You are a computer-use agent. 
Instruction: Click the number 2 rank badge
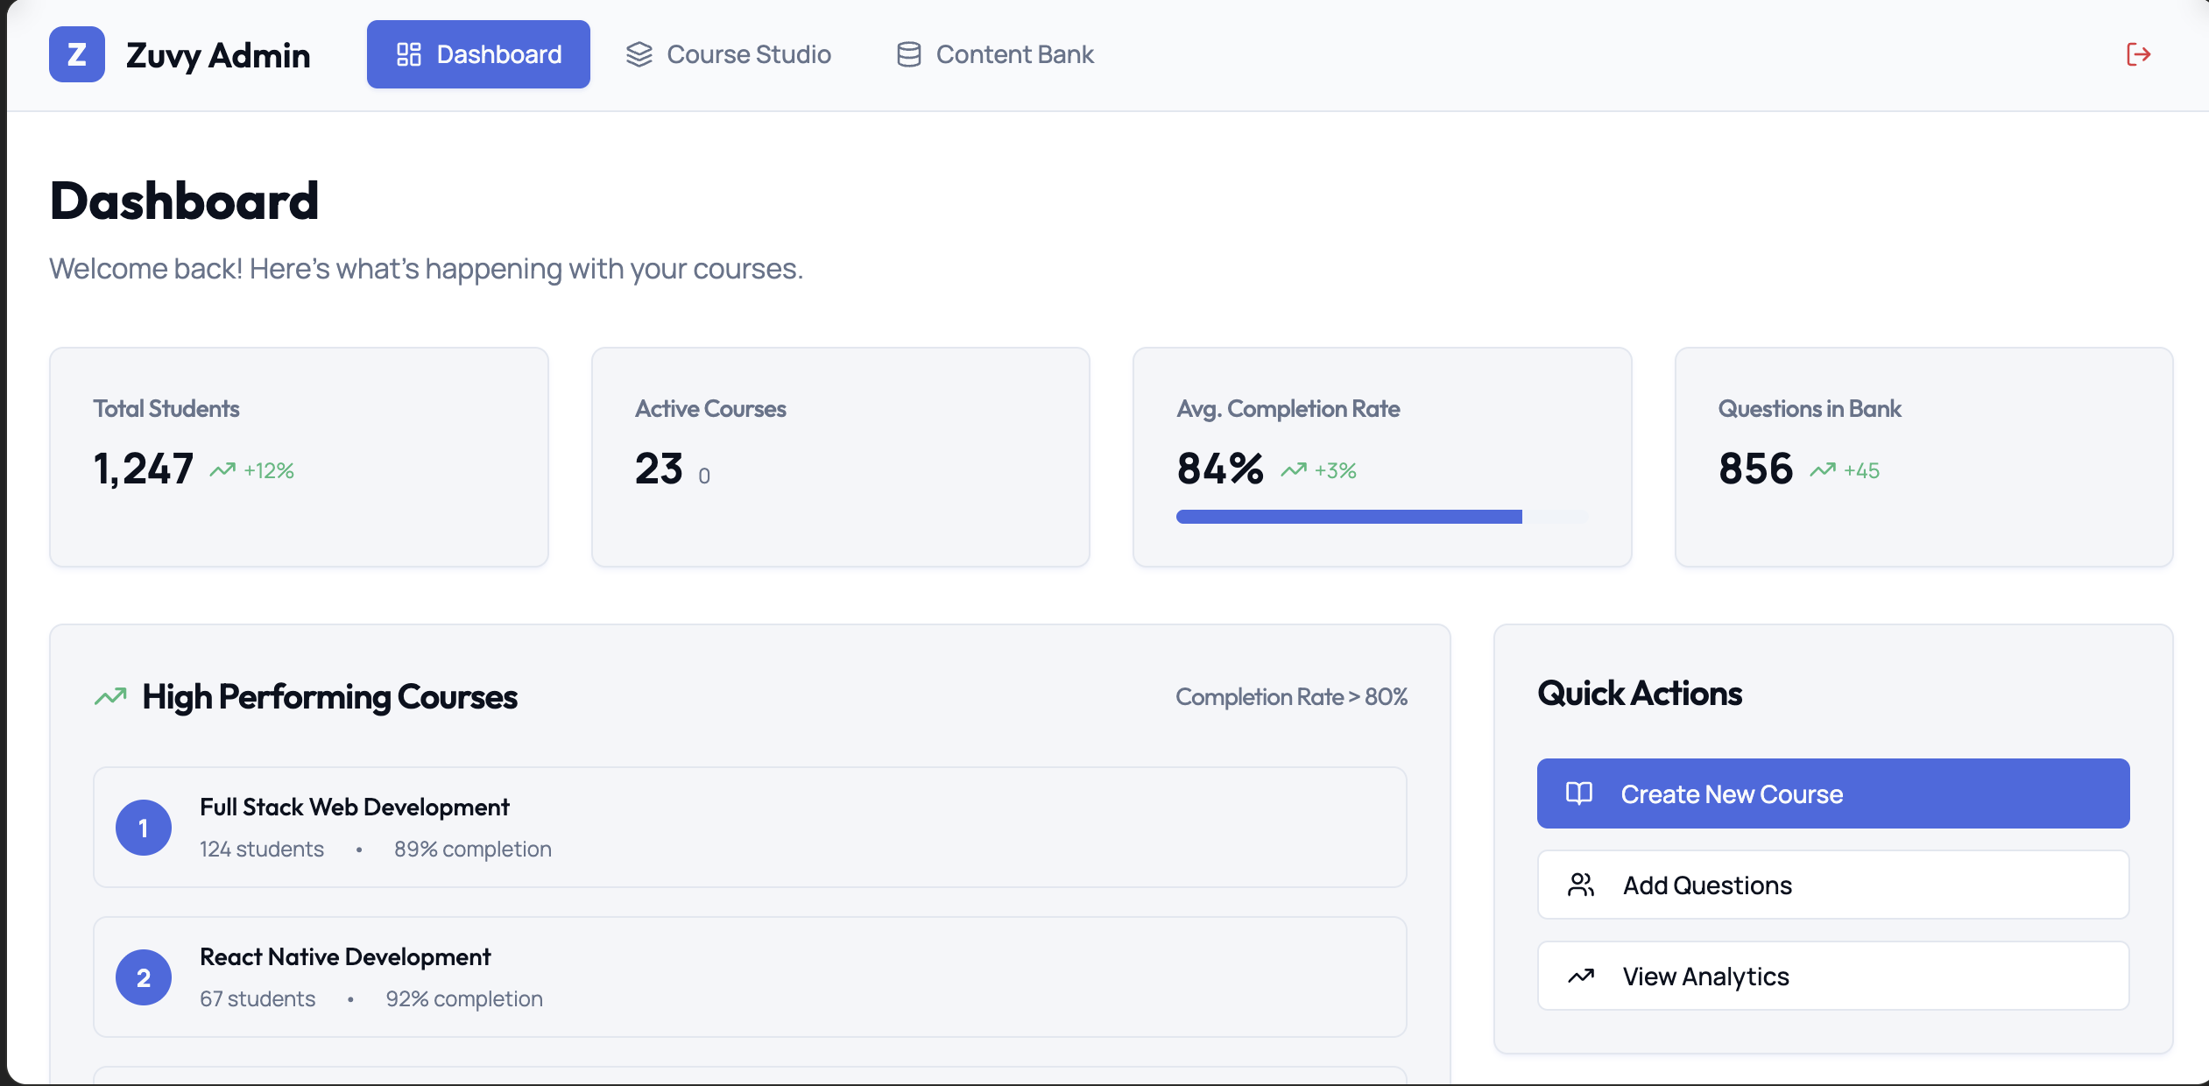tap(144, 977)
